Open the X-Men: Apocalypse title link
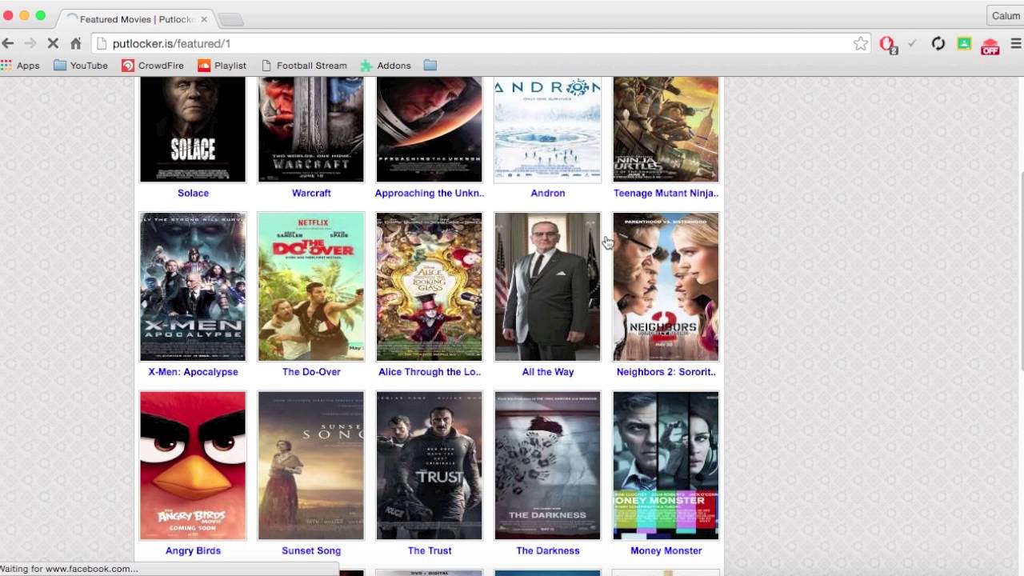The height and width of the screenshot is (576, 1024). 193,372
